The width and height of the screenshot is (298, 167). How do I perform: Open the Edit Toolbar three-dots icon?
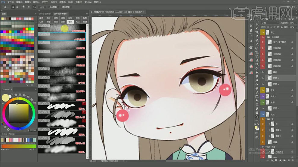[x=257, y=121]
